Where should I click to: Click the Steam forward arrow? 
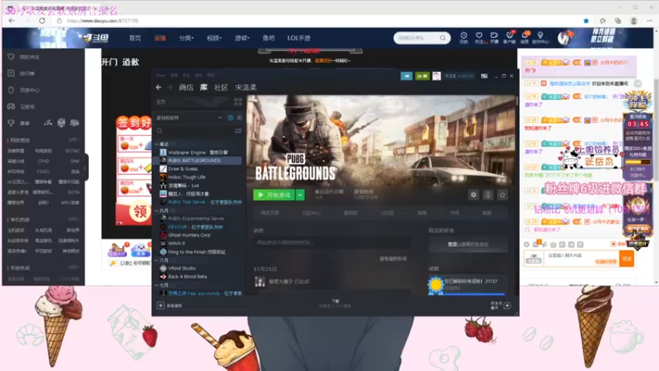170,87
